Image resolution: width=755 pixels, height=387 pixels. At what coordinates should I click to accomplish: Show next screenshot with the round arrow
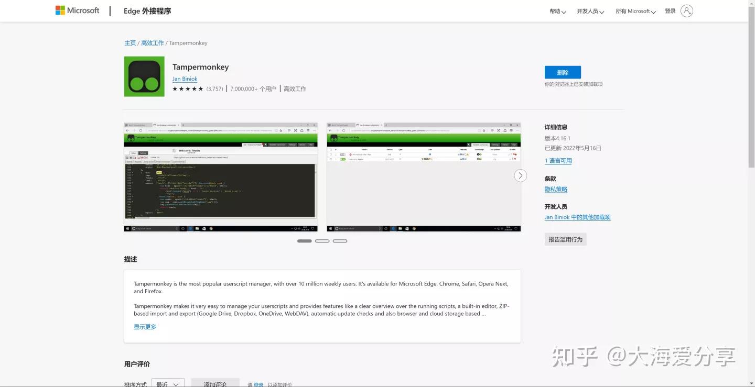(x=520, y=175)
